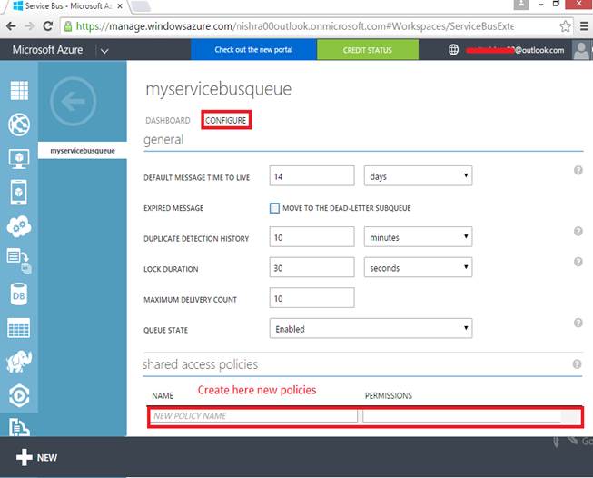Bookmark page with the star icon
This screenshot has height=478, width=593.
(565, 26)
